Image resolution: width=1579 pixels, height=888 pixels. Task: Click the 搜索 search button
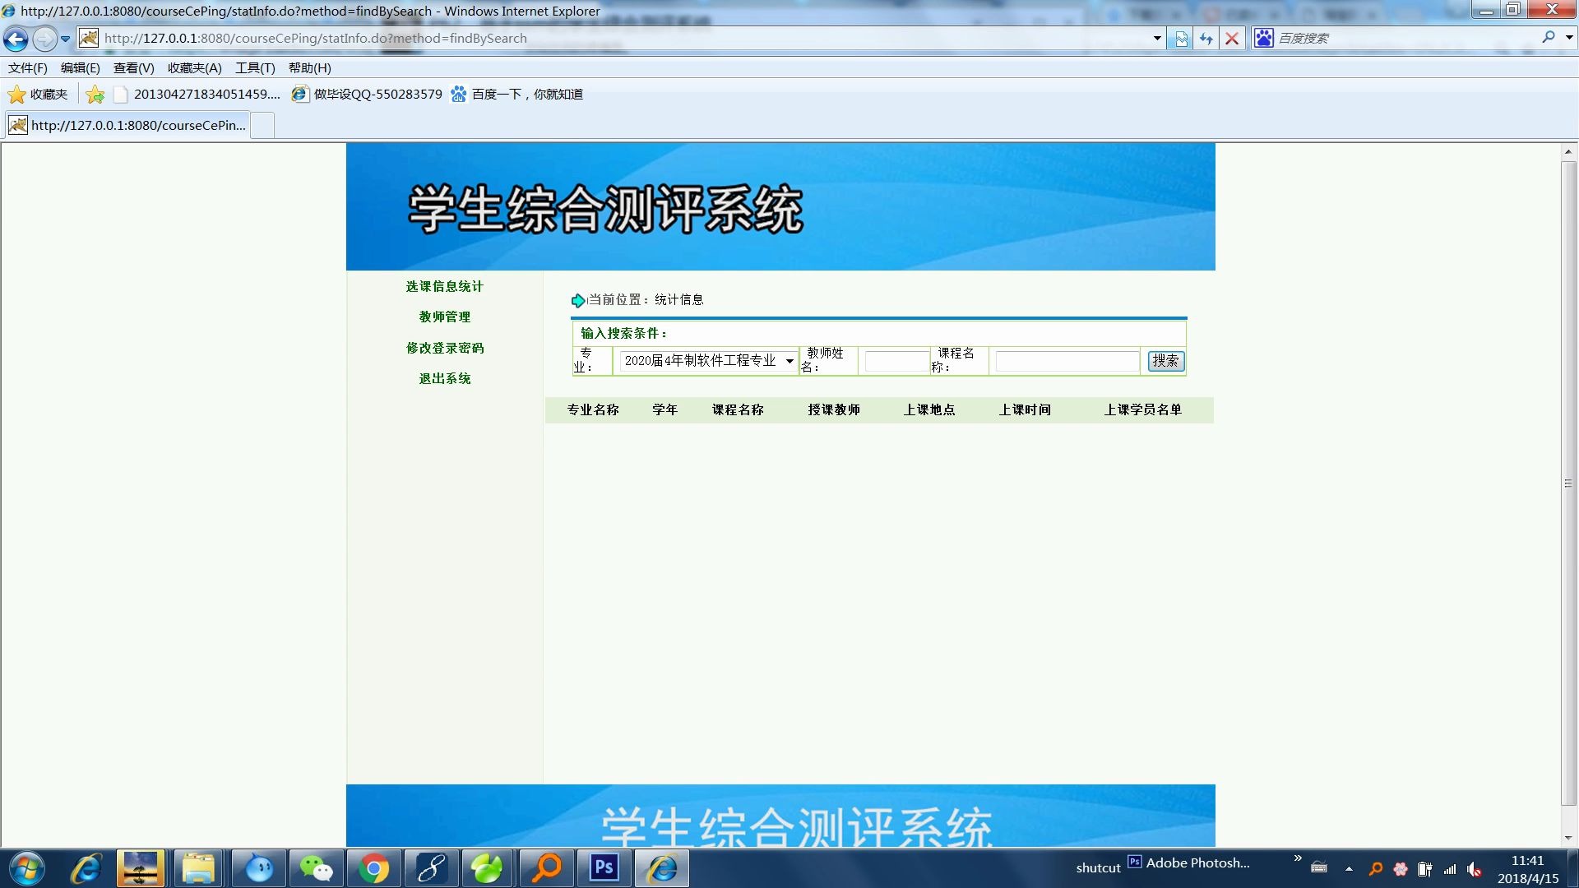(1165, 361)
